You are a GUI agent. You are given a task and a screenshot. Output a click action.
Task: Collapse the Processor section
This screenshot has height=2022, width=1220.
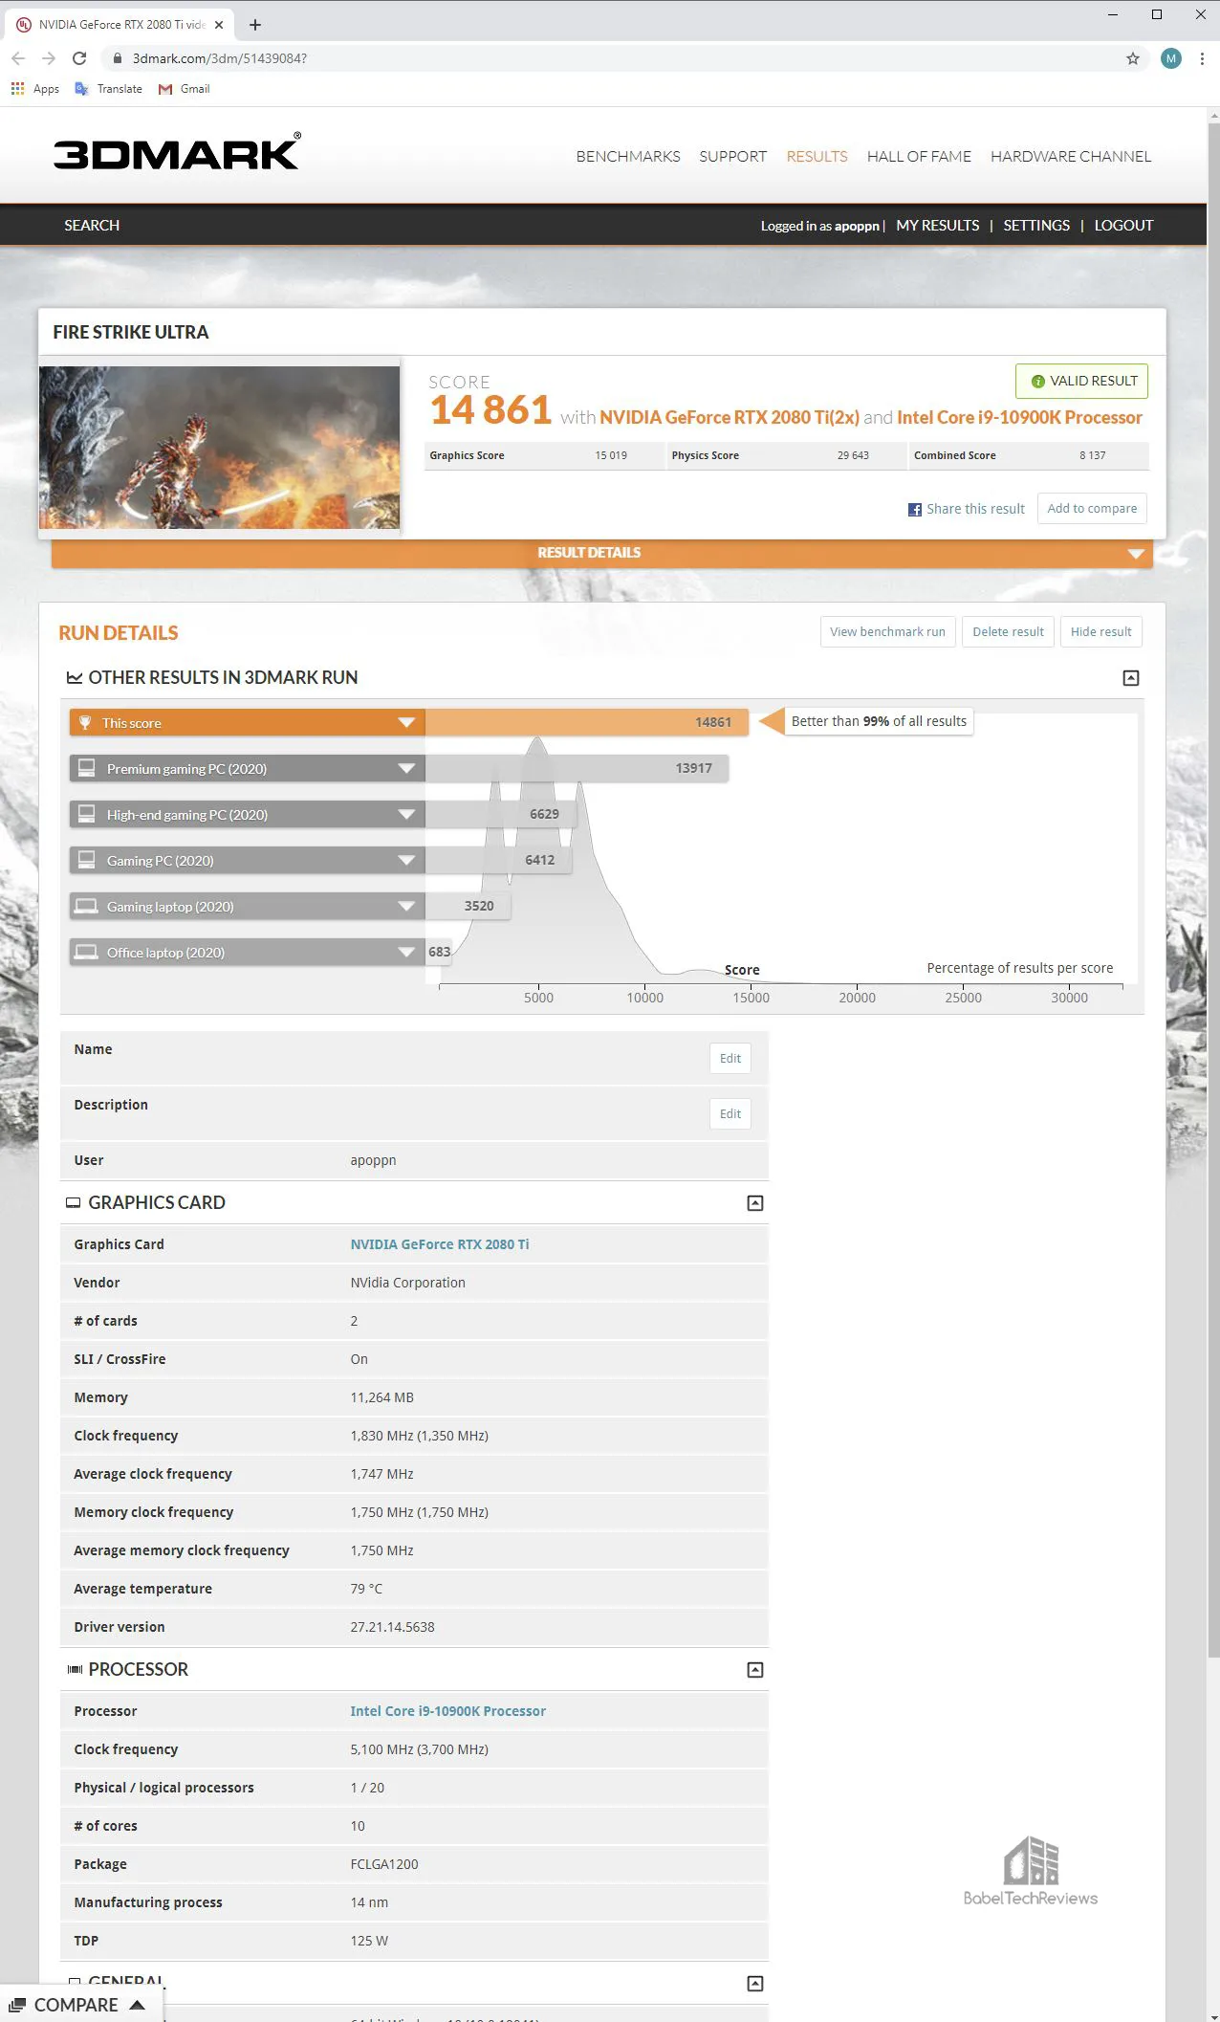click(755, 1670)
